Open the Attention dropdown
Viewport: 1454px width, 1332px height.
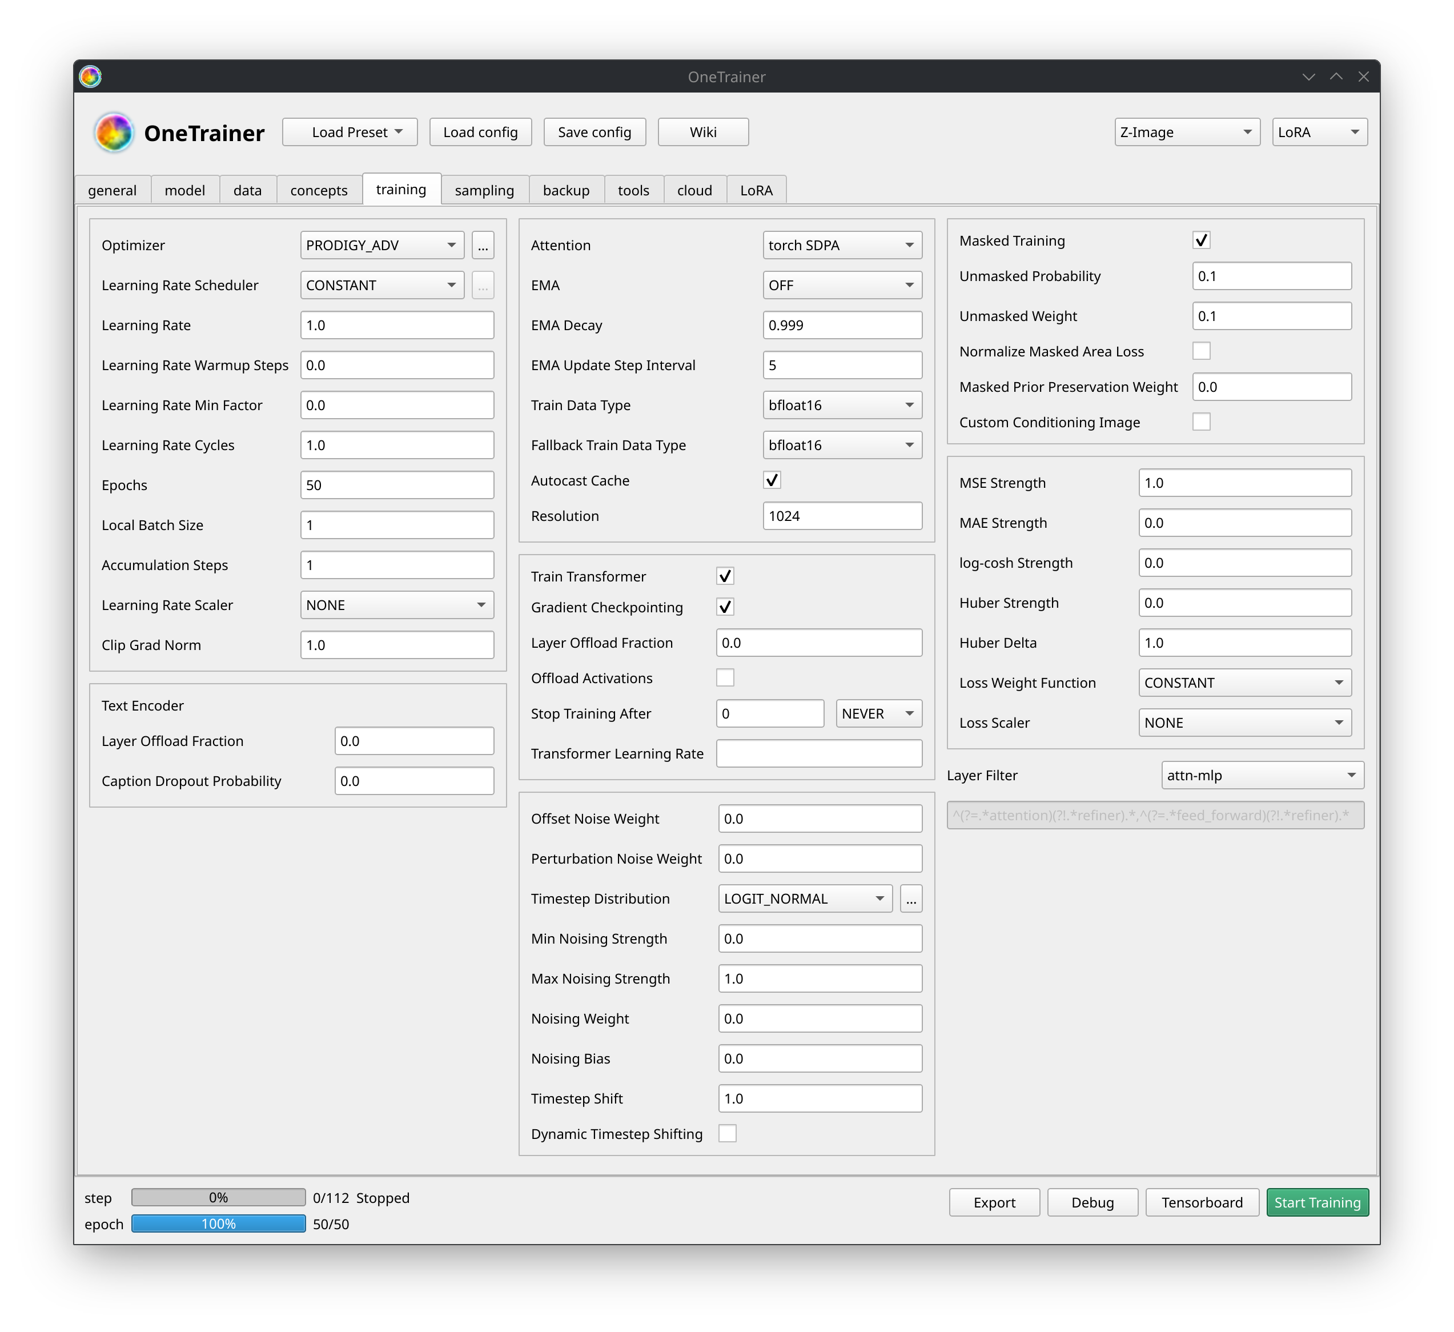842,245
